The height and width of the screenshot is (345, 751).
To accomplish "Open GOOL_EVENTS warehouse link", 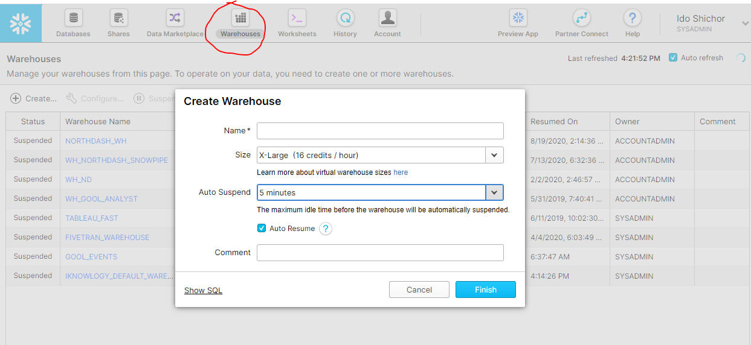I will click(91, 256).
